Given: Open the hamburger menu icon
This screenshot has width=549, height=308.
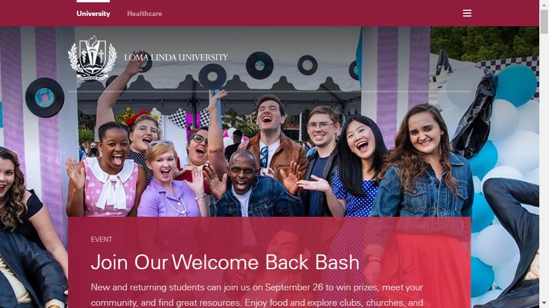Looking at the screenshot, I should click(467, 13).
